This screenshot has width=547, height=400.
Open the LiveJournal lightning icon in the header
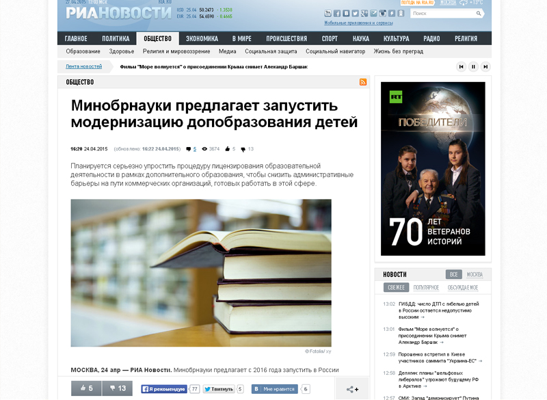click(392, 13)
